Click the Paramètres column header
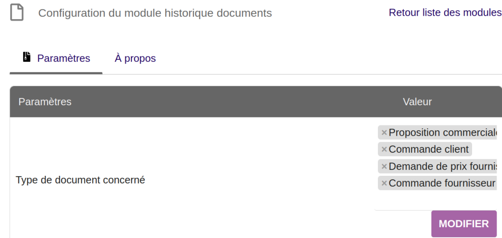502x238 pixels. click(x=45, y=102)
